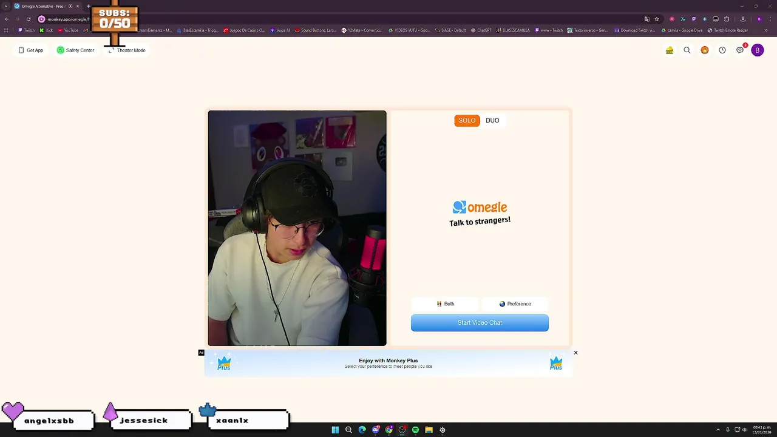Viewport: 777px width, 437px height.
Task: Open the history clock icon
Action: [722, 50]
